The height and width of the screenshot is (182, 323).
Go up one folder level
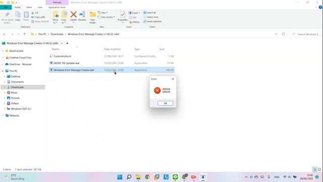[24, 34]
